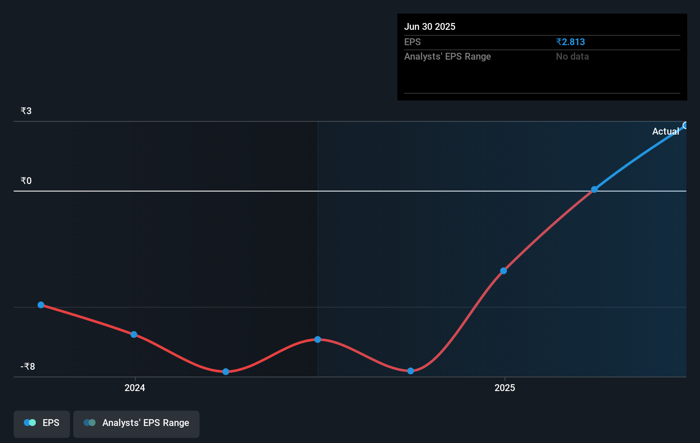Click the blue-teal EPS legend icon
700x443 pixels.
[x=30, y=423]
